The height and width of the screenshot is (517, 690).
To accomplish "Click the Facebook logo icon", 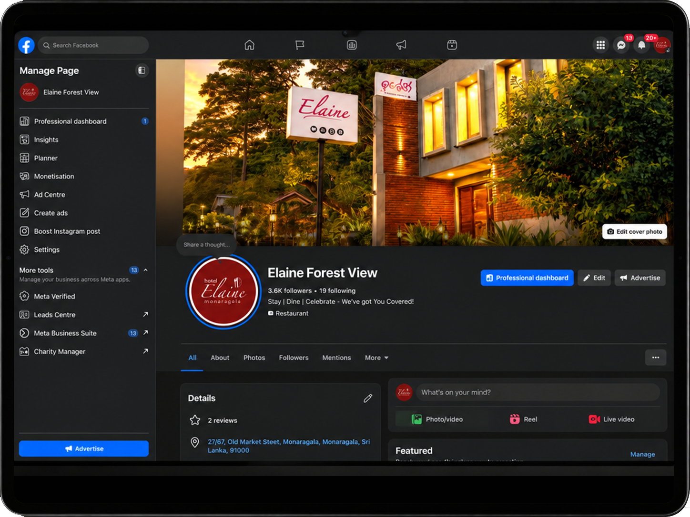I will (26, 45).
